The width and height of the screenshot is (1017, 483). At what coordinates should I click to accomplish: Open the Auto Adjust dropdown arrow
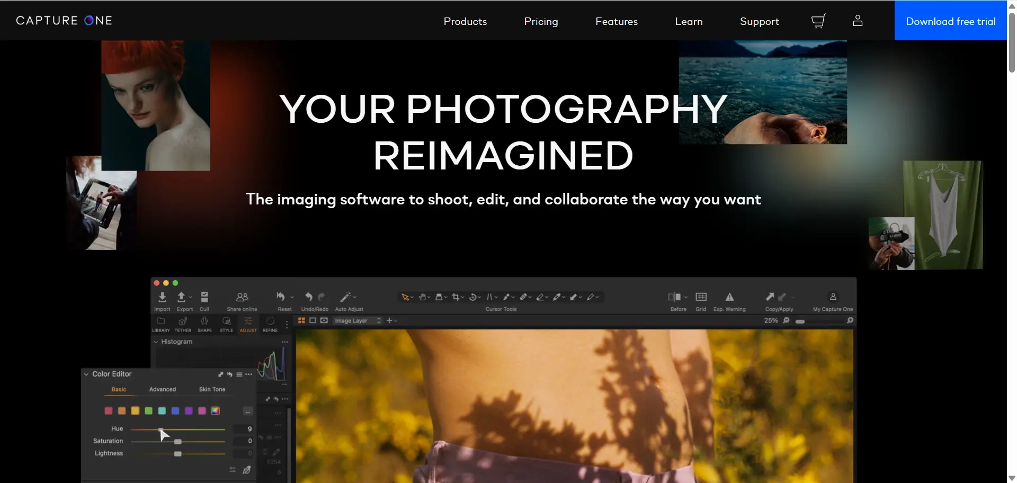pyautogui.click(x=355, y=297)
